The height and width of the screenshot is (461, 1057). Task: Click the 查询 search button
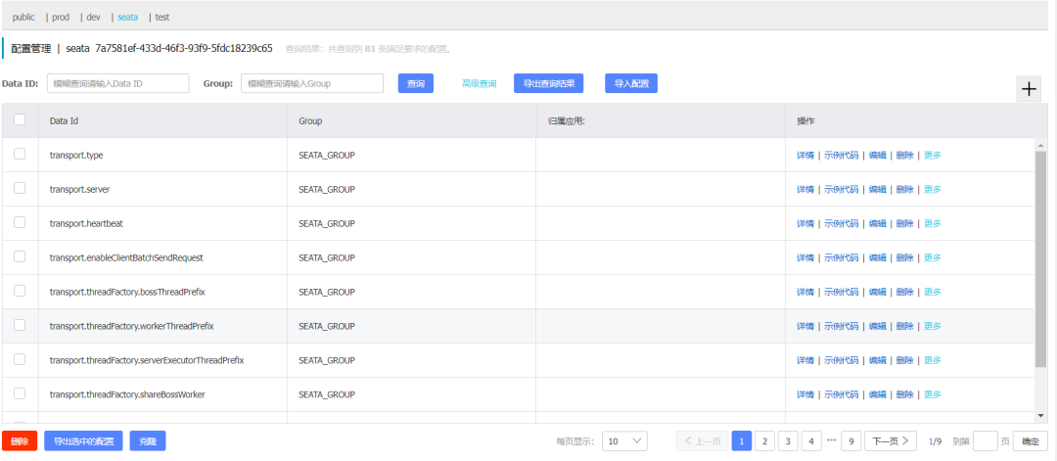click(416, 83)
